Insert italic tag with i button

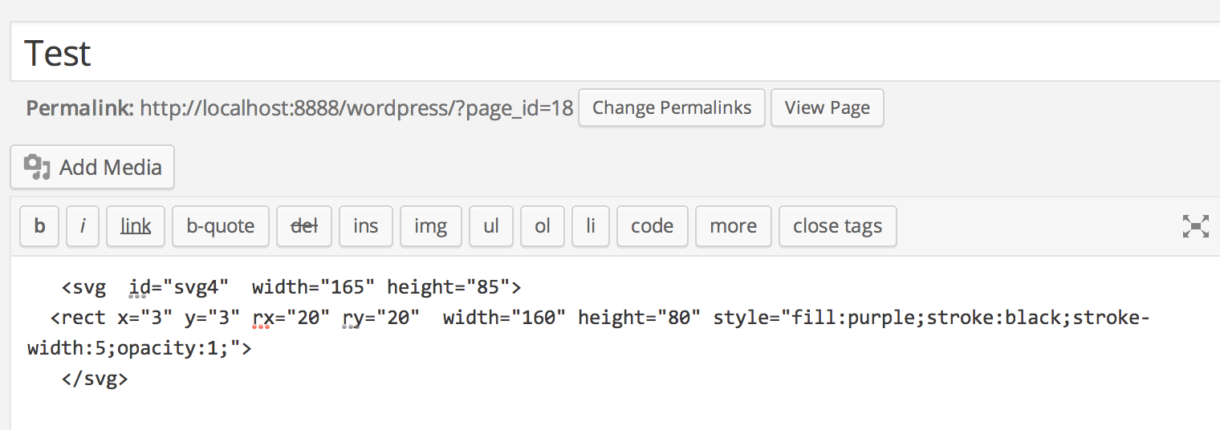point(83,226)
